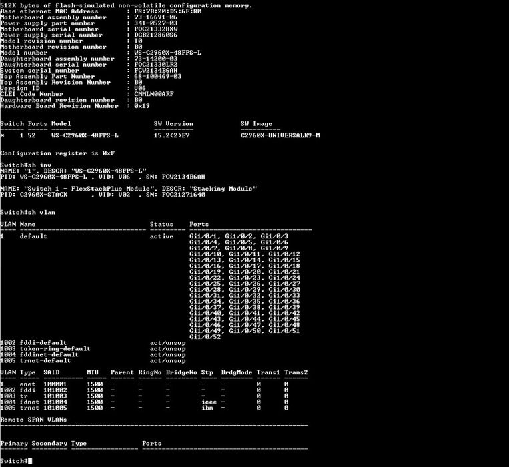Click port Gi1/0/24 in VLAN list
The image size is (509, 467).
284,278
